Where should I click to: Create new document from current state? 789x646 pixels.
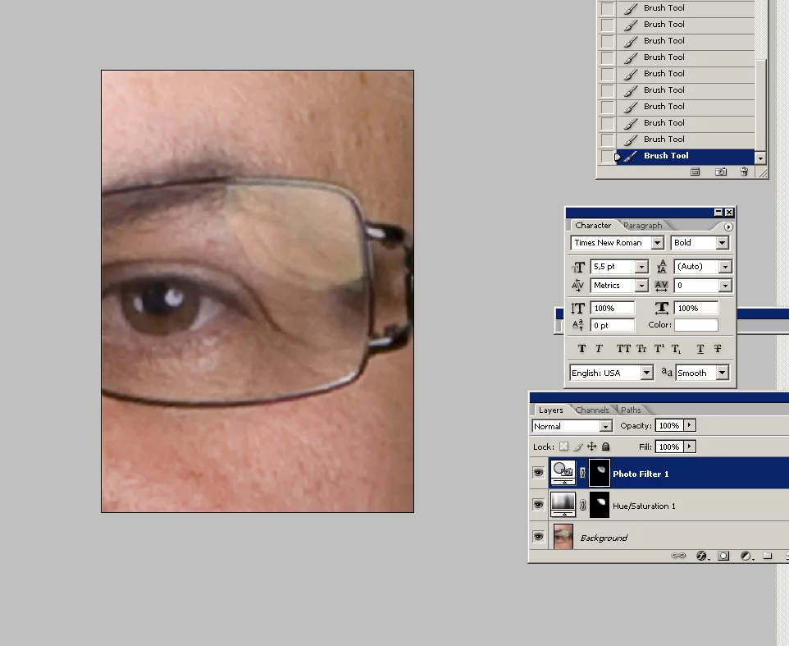695,172
